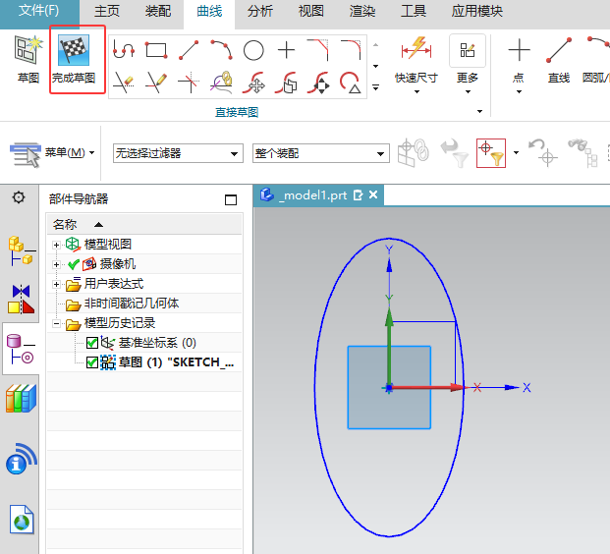The height and width of the screenshot is (554, 610).
Task: Click the shaded square datum plane
Action: point(367,409)
